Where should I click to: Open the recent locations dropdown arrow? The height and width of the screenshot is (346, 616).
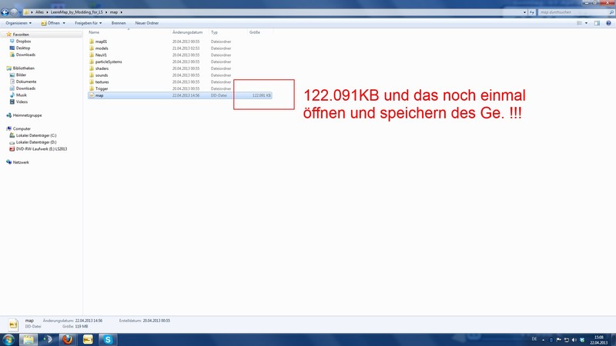[x=20, y=12]
